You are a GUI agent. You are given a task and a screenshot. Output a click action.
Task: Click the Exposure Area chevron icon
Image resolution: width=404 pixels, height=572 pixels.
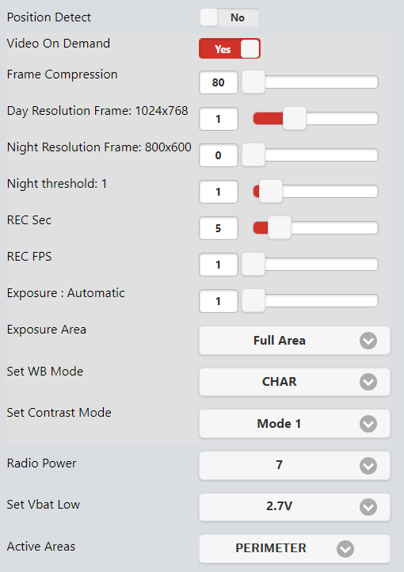[x=368, y=341]
